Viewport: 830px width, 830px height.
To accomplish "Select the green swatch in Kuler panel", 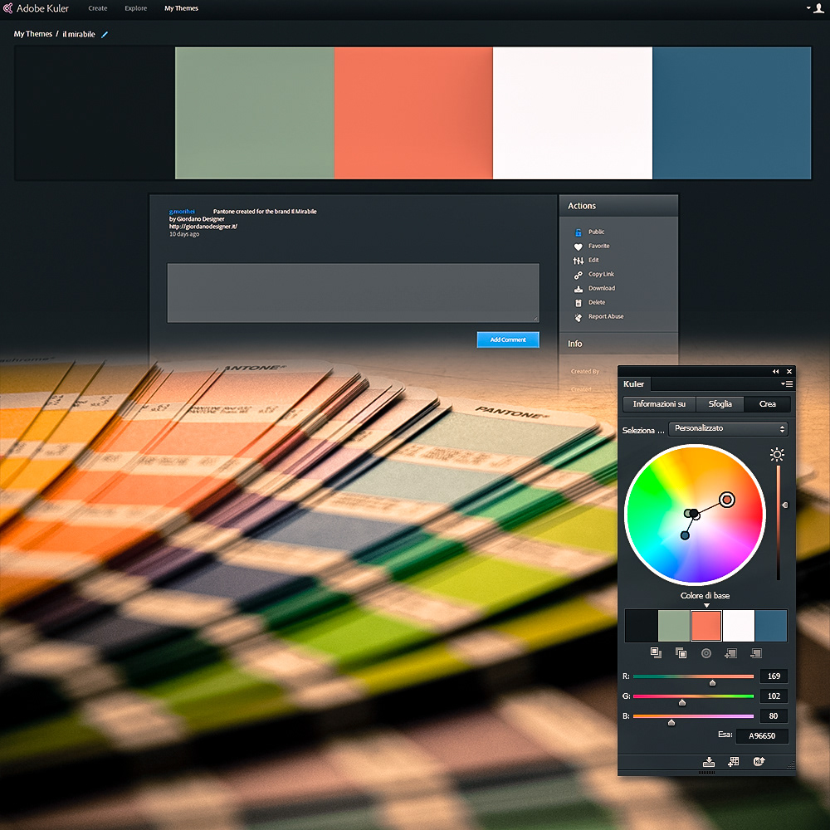I will (673, 626).
